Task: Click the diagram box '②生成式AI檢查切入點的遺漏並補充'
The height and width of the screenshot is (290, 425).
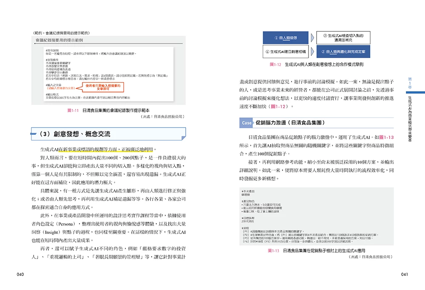Action: (343, 38)
